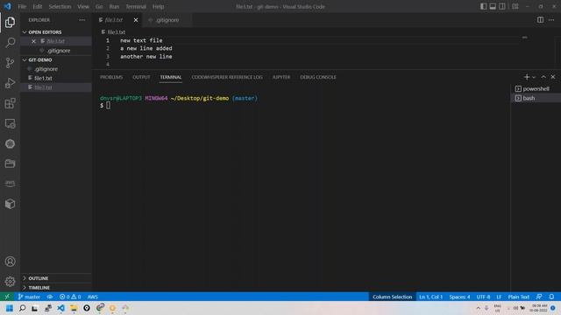Close file3.txt in Open Editors list
The width and height of the screenshot is (561, 315).
33,41
